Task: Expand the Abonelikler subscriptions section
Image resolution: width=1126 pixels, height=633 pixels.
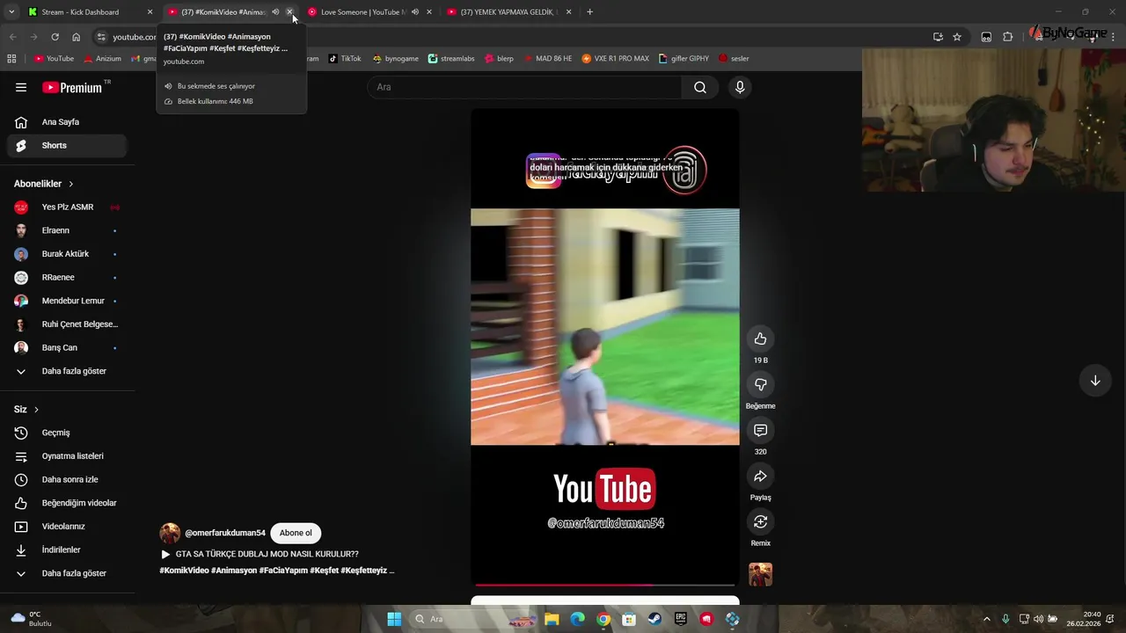Action: [44, 184]
